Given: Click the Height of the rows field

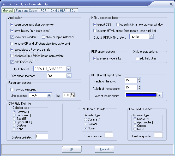Looking at the screenshot, I should coord(131,80).
